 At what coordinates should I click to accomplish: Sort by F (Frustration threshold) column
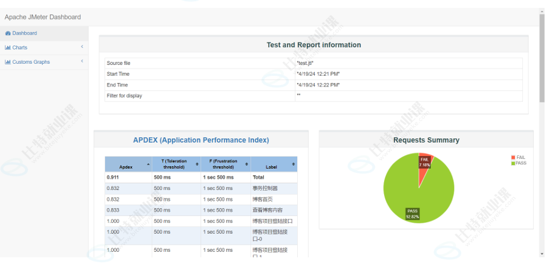pos(225,164)
